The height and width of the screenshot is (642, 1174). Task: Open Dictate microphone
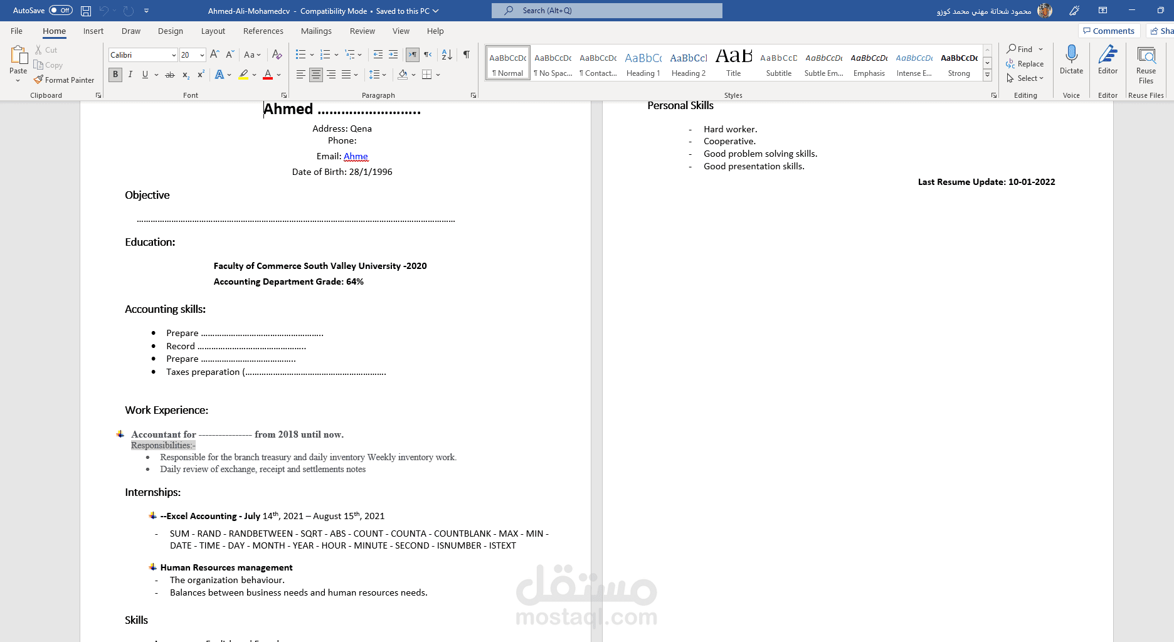(1071, 60)
